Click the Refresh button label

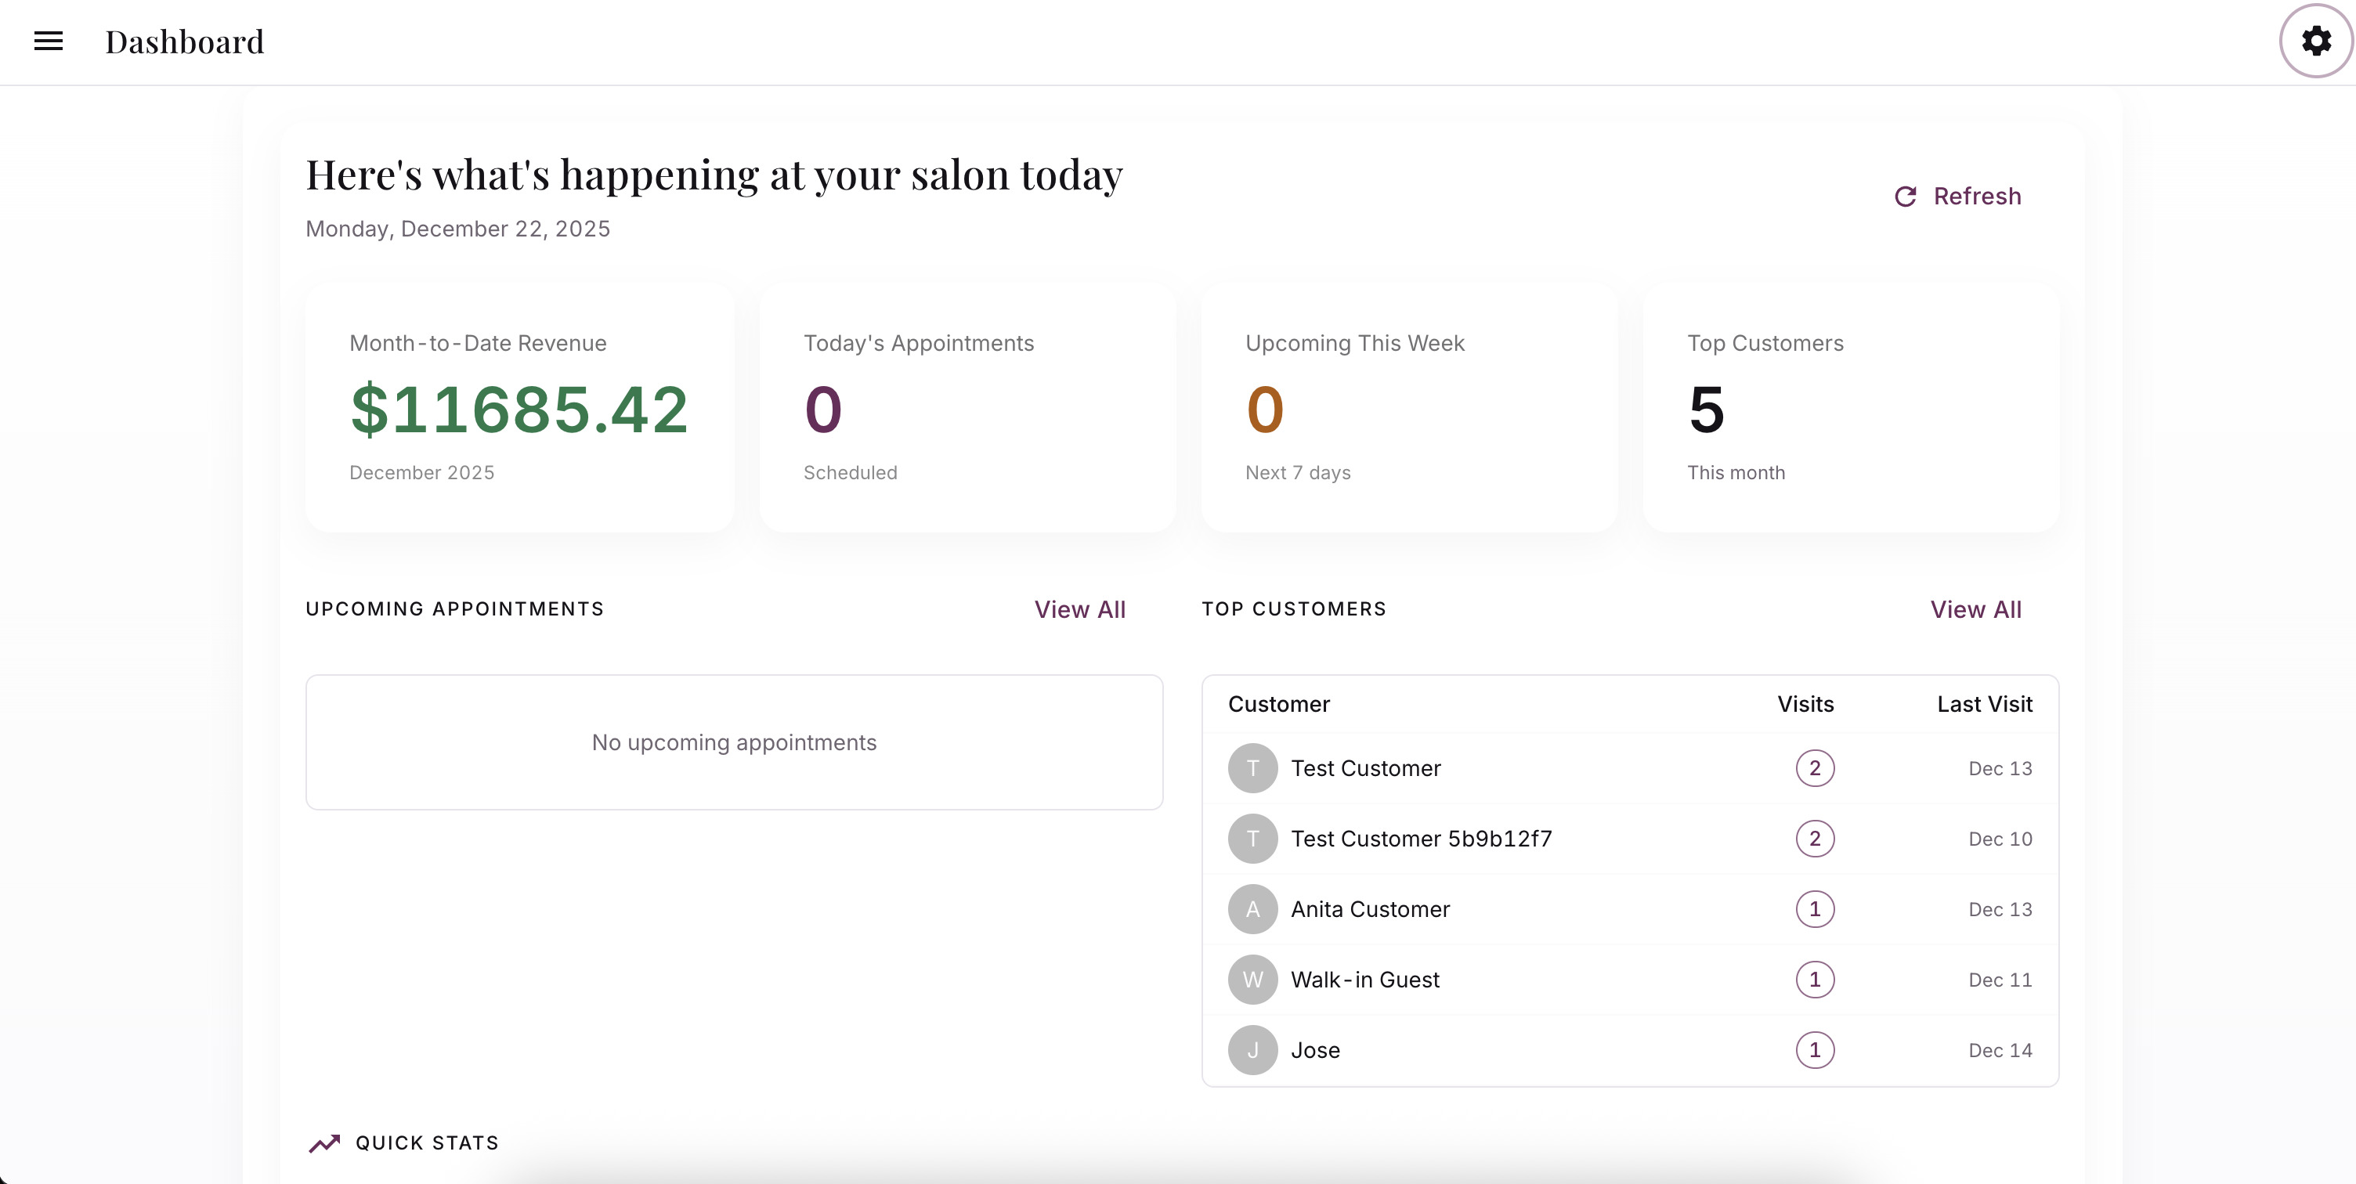(1976, 197)
